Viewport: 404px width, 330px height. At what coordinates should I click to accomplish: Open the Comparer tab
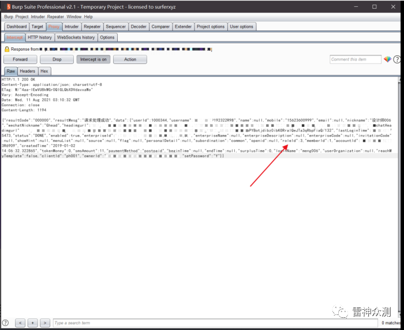tap(160, 27)
